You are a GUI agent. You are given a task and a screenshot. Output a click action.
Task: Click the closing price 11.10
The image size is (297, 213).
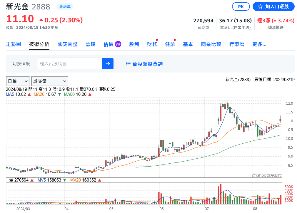20,19
